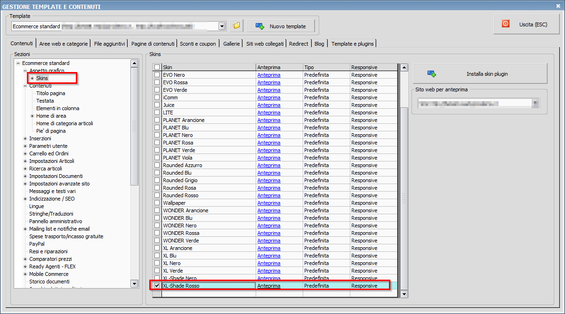The height and width of the screenshot is (314, 565).
Task: Open the folder icon next to Template dropdown
Action: click(x=236, y=26)
